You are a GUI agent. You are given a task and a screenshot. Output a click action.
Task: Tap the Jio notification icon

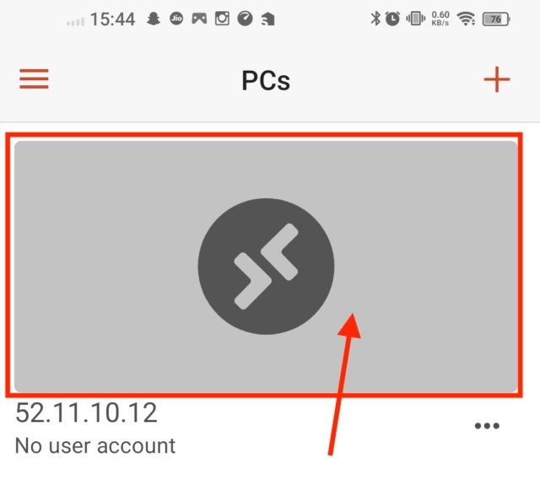(x=176, y=19)
